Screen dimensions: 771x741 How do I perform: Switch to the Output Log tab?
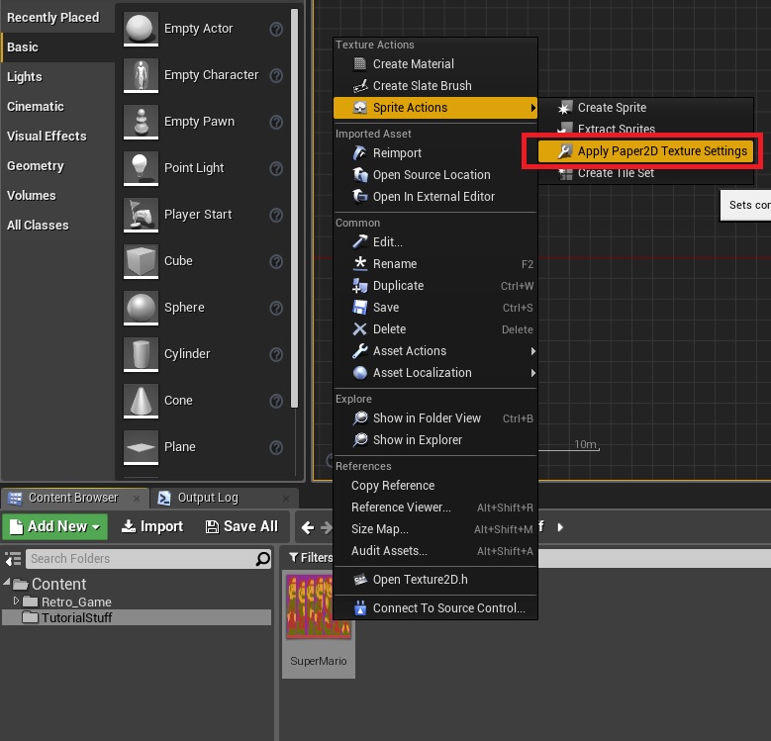[207, 498]
